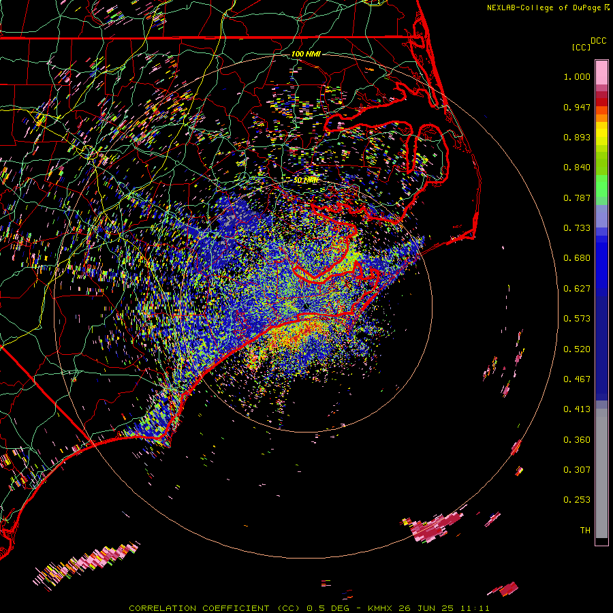Click the 50 NMI range ring label
The width and height of the screenshot is (613, 613).
306,180
